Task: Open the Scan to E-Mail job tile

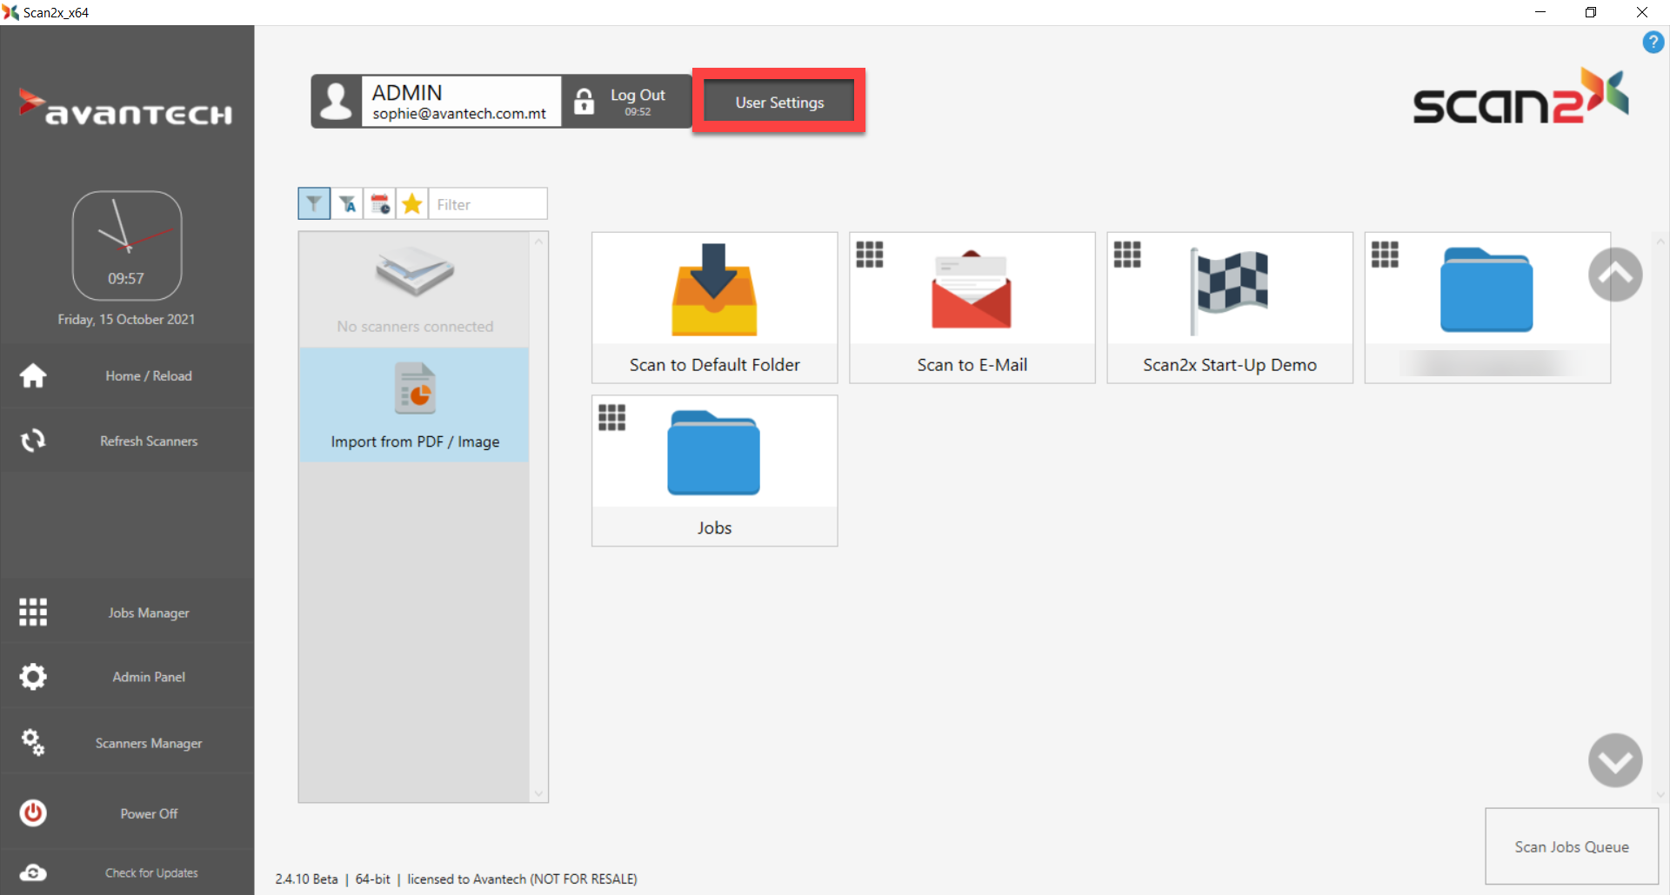Action: tap(972, 308)
